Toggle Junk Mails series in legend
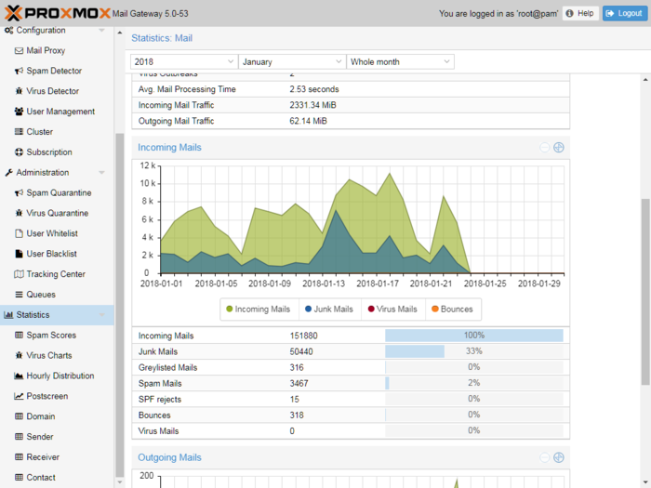The height and width of the screenshot is (488, 651). tap(328, 310)
